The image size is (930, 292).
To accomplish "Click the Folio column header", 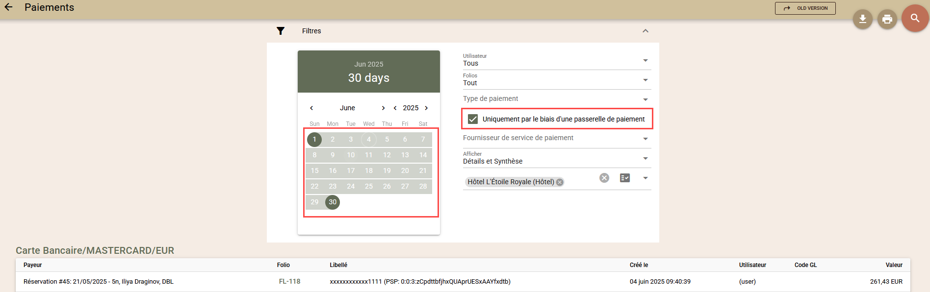I will point(284,265).
